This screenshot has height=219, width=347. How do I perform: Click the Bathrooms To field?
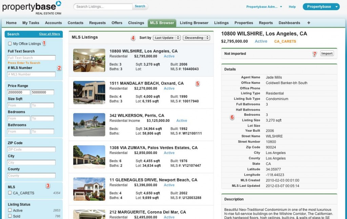pyautogui.click(x=42, y=131)
